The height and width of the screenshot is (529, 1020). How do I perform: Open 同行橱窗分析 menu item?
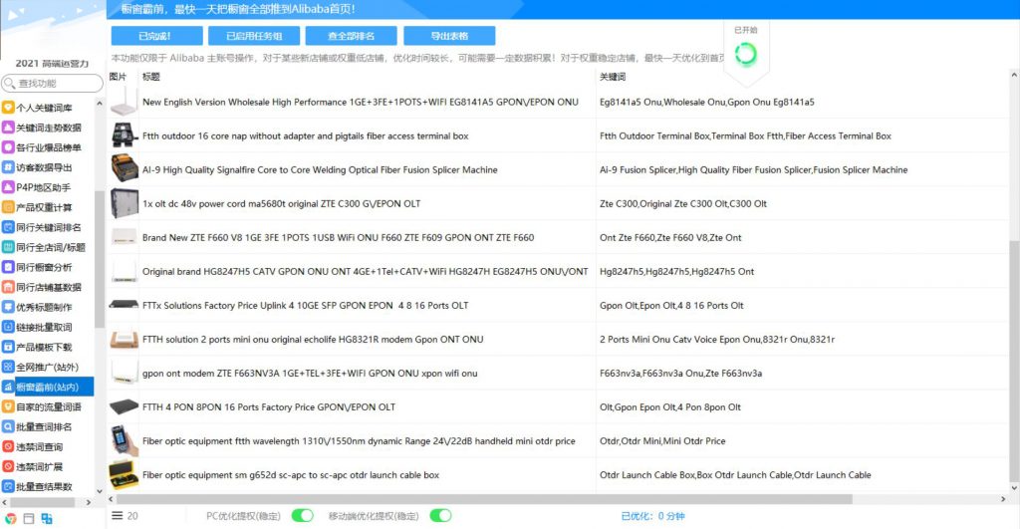click(44, 267)
